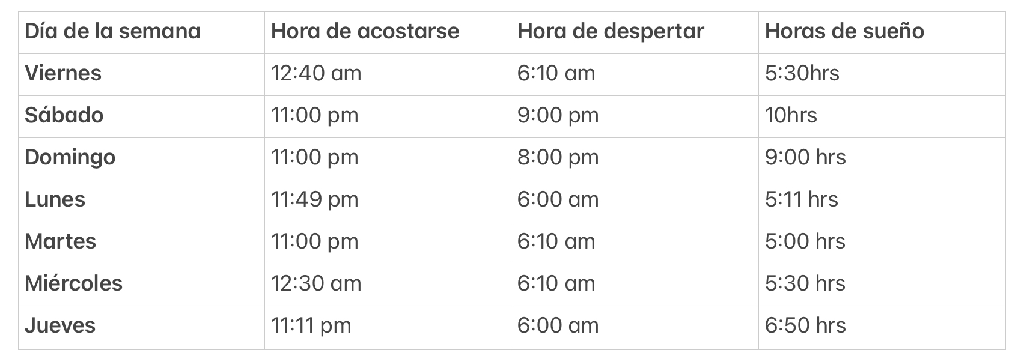
Task: Click the 12:30 am bedtime cell
Action: tap(316, 283)
